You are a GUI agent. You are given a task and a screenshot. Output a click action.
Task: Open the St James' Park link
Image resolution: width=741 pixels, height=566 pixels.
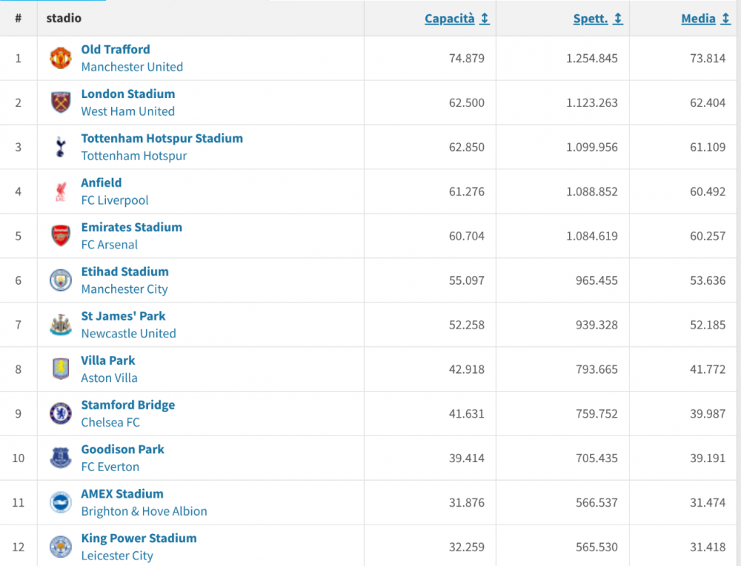123,316
